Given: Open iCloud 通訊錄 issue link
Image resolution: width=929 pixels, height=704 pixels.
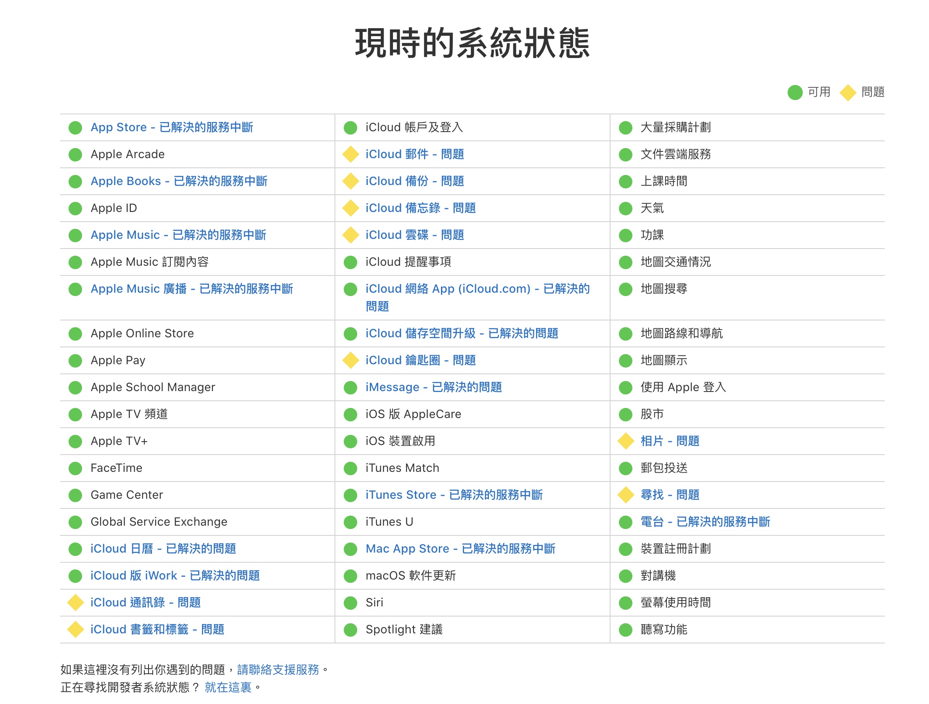Looking at the screenshot, I should tap(146, 603).
